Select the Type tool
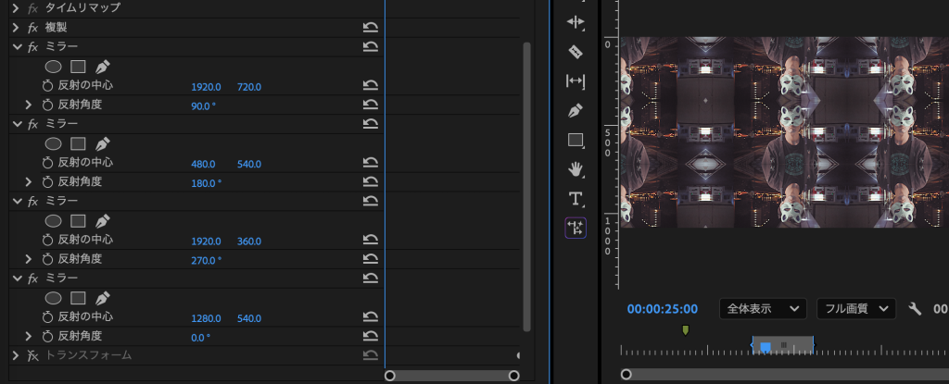This screenshot has width=949, height=384. (x=576, y=198)
